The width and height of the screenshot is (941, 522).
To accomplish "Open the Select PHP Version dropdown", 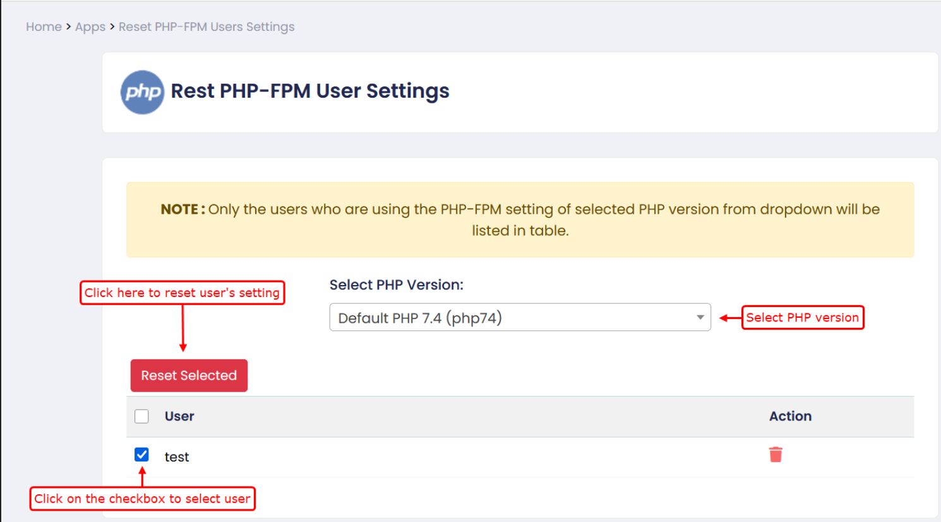I will coord(520,317).
